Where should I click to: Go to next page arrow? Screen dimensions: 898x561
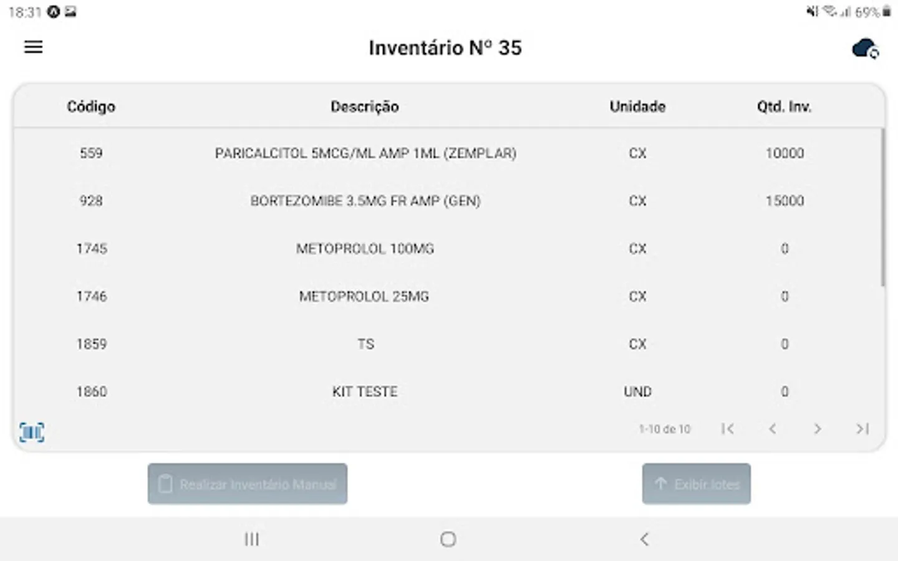(818, 429)
